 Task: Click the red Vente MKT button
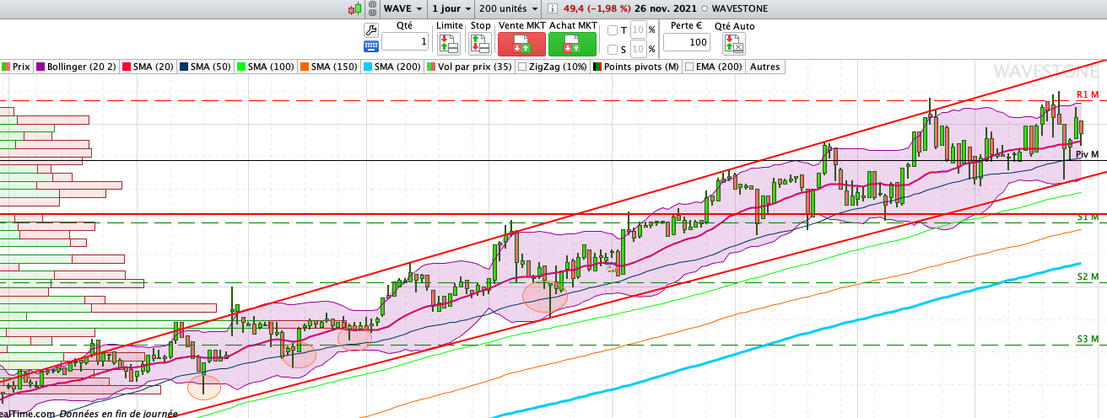(521, 44)
